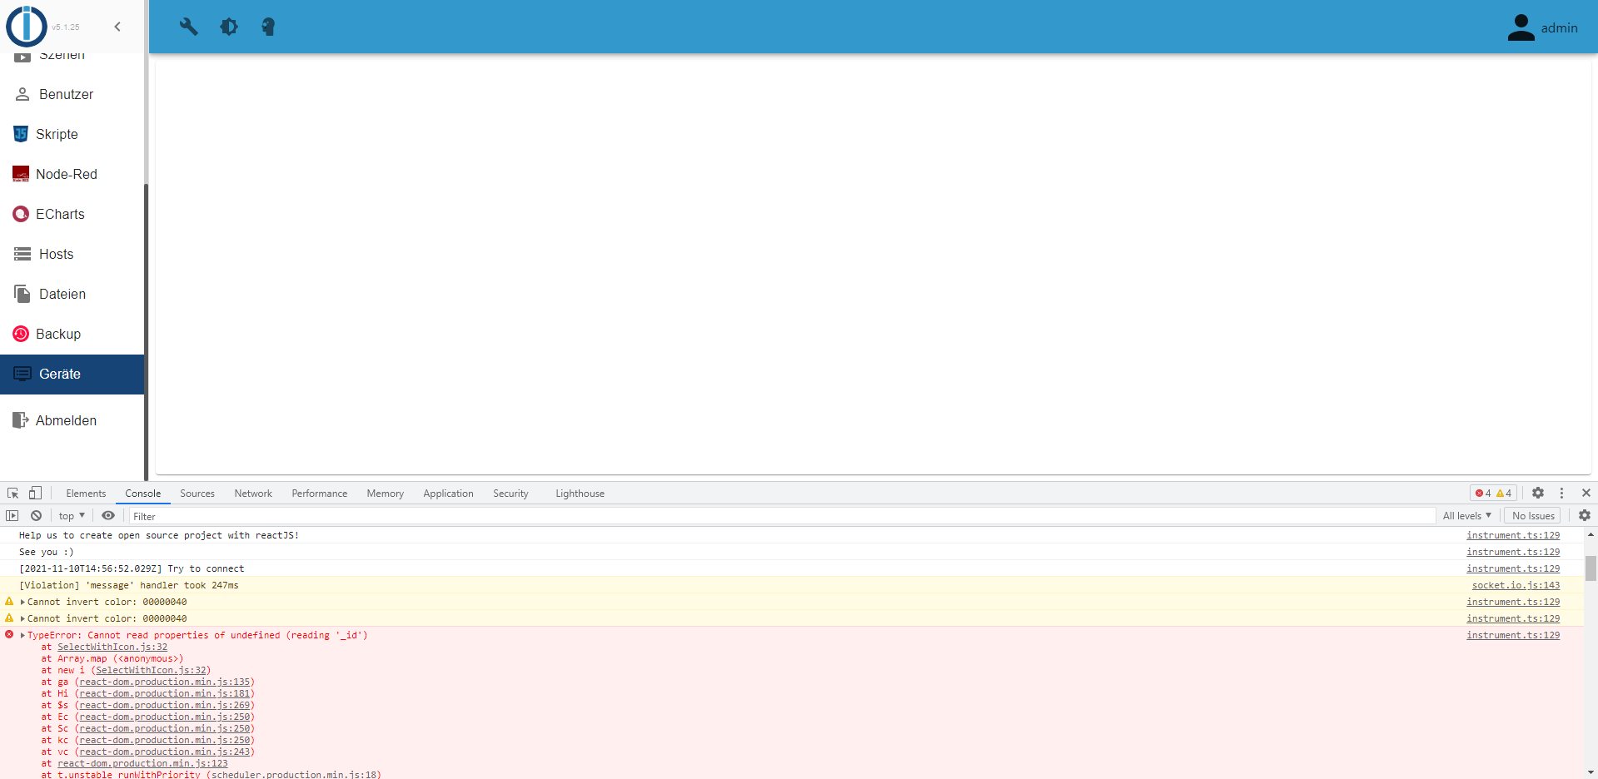Click the sidebar vertical scrollbar
The height and width of the screenshot is (779, 1598).
point(146,331)
